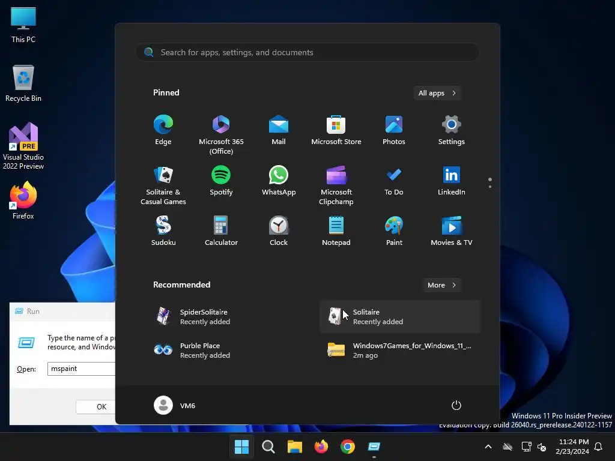Open Movies & TV
615x461 pixels.
452,231
